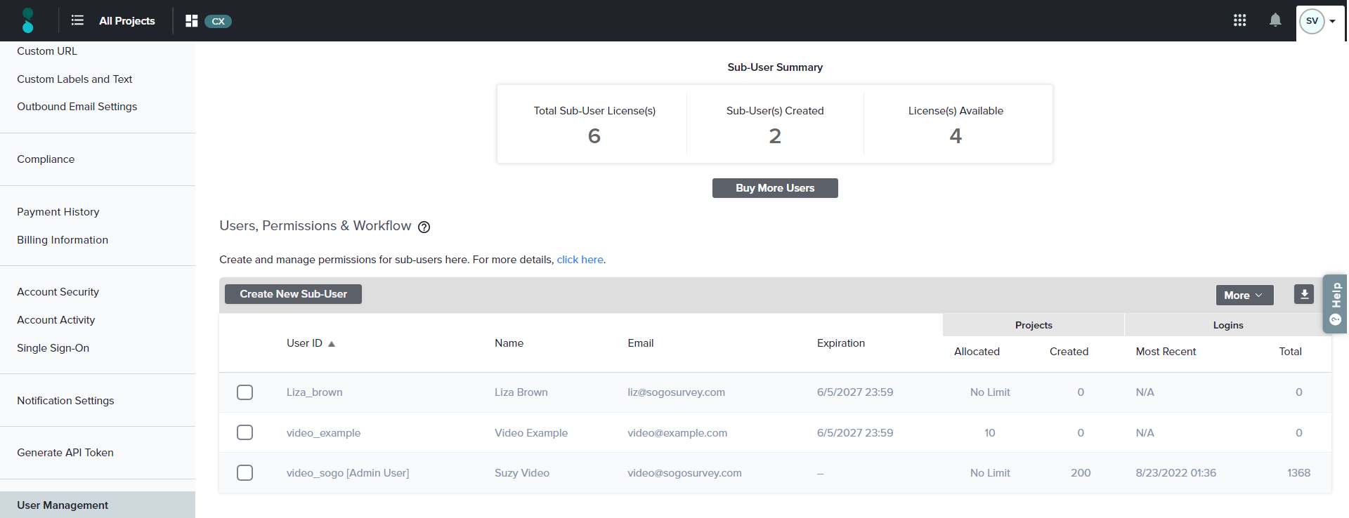1349x518 pixels.
Task: Open the apps grid launcher icon
Action: click(x=1239, y=20)
